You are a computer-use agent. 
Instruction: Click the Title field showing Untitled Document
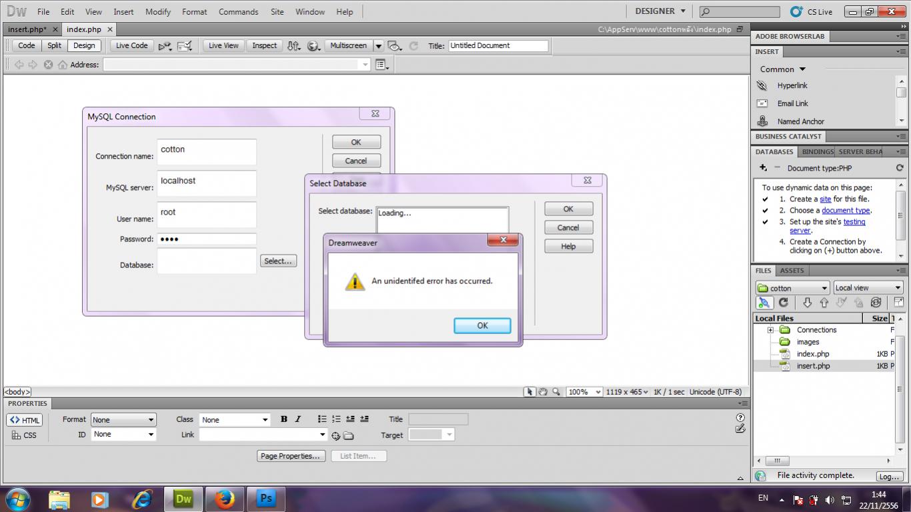[x=498, y=45]
